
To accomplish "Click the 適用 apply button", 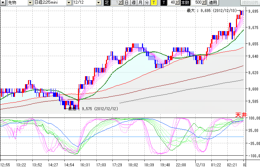I will 212,3.
